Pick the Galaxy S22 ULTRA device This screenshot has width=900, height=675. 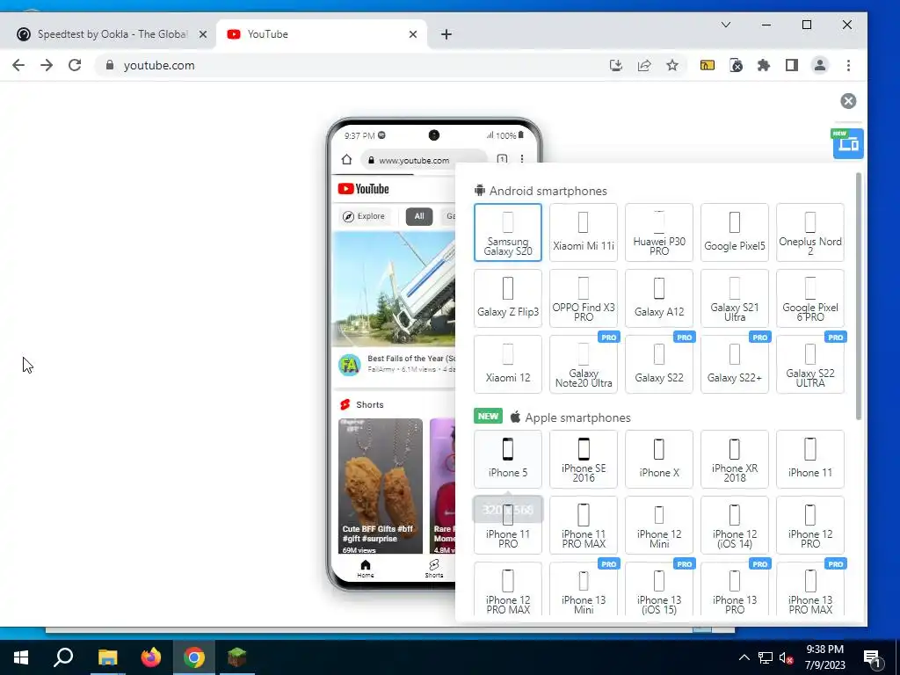809,365
